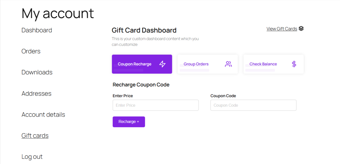Click the Recharge Coupon Code heading
The image size is (340, 164).
tap(141, 85)
